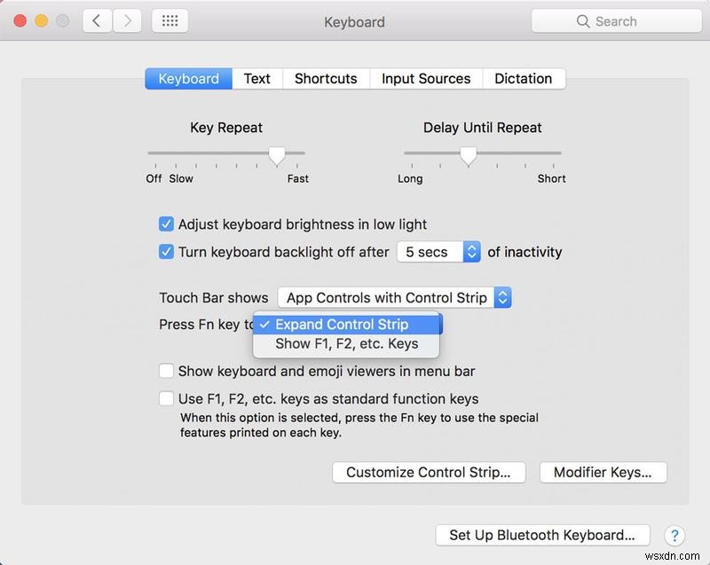
Task: Click the search magnifier icon
Action: coord(581,20)
